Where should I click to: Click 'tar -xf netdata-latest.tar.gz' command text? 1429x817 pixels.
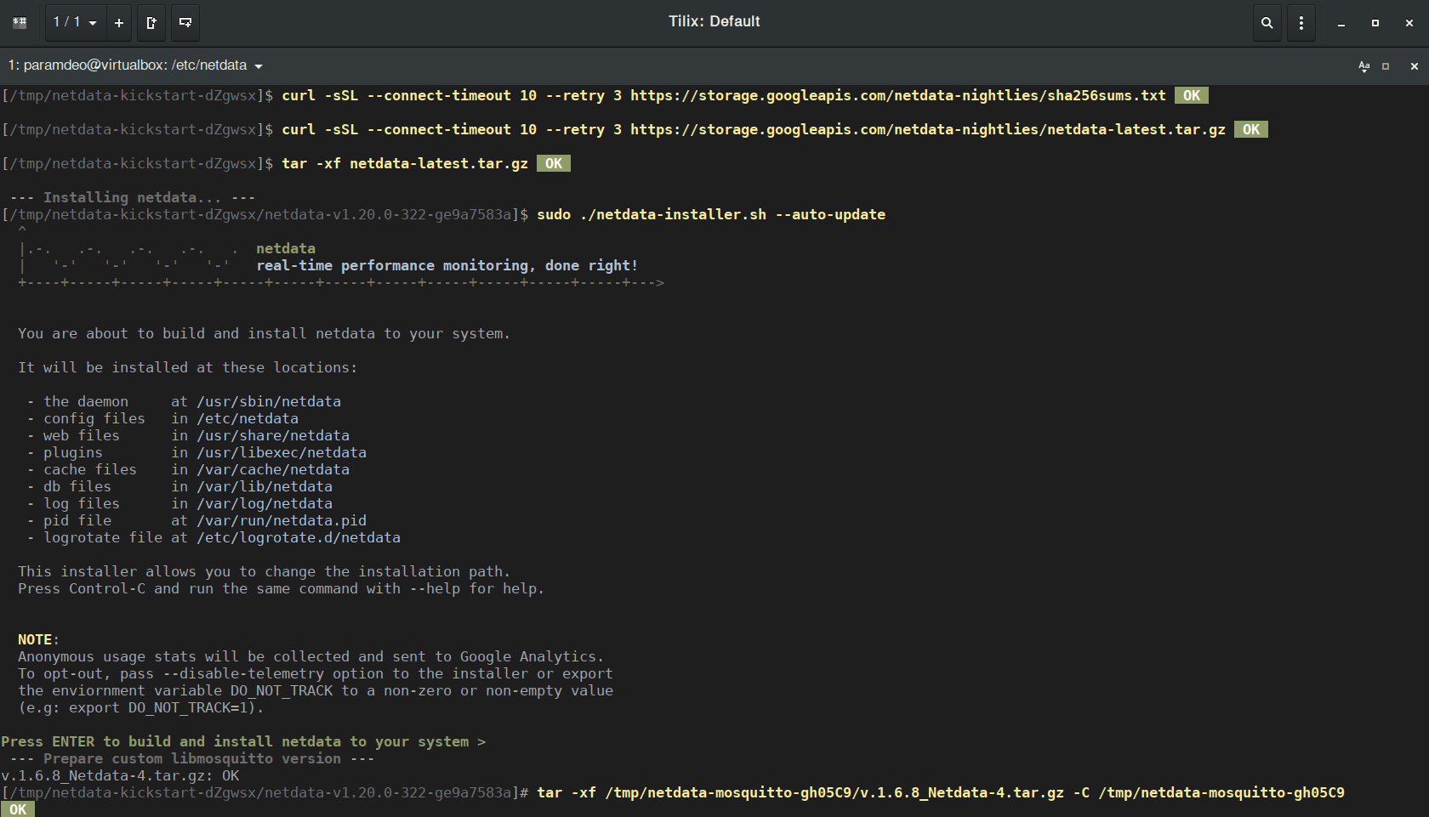(405, 163)
